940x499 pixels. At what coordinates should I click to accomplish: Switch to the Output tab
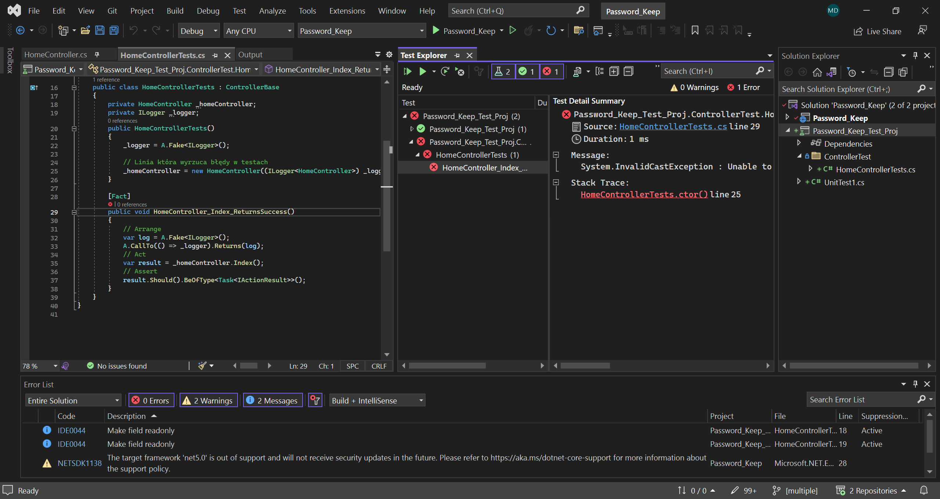250,55
